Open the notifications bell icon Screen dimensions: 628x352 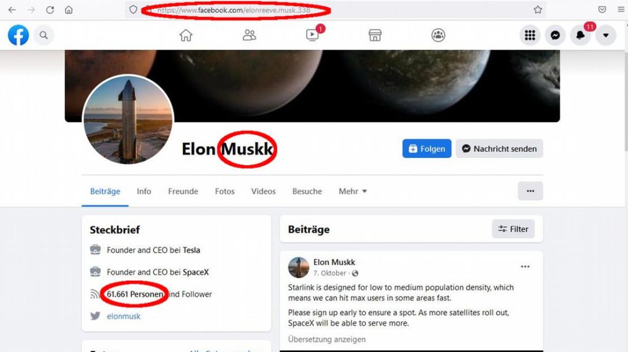580,36
